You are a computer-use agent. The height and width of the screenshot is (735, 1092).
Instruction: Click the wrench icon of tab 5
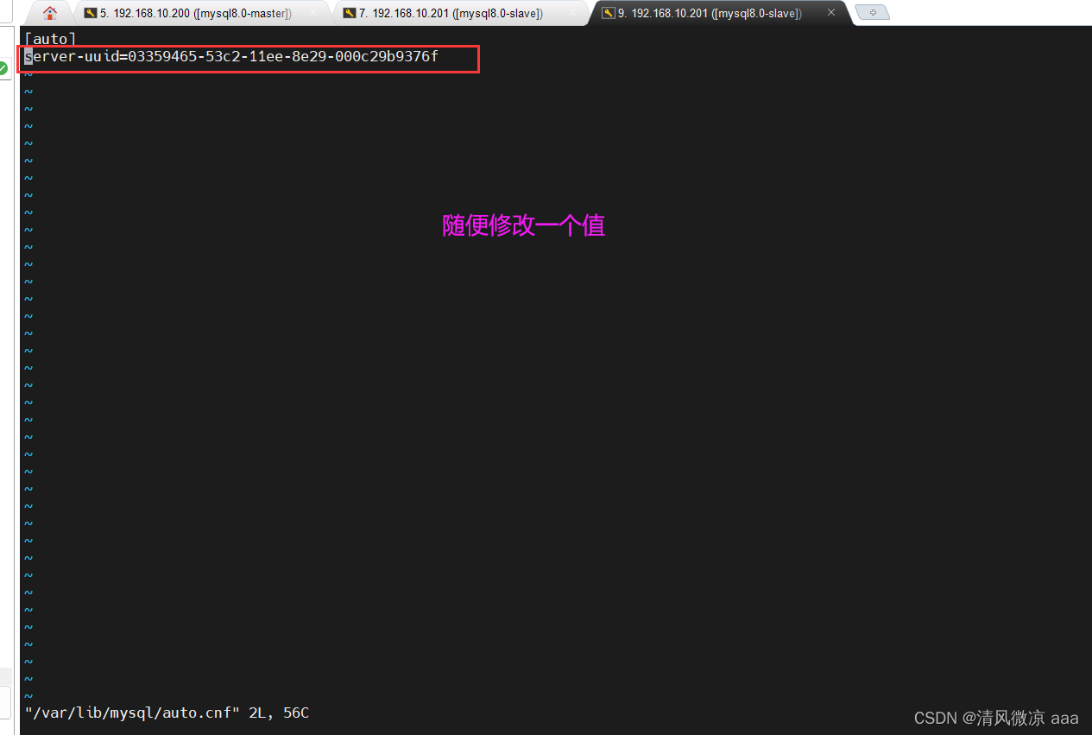(90, 13)
